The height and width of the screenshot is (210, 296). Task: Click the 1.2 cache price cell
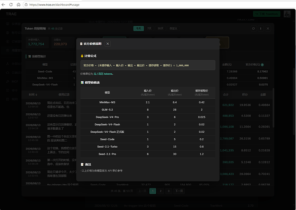pyautogui.click(x=202, y=154)
